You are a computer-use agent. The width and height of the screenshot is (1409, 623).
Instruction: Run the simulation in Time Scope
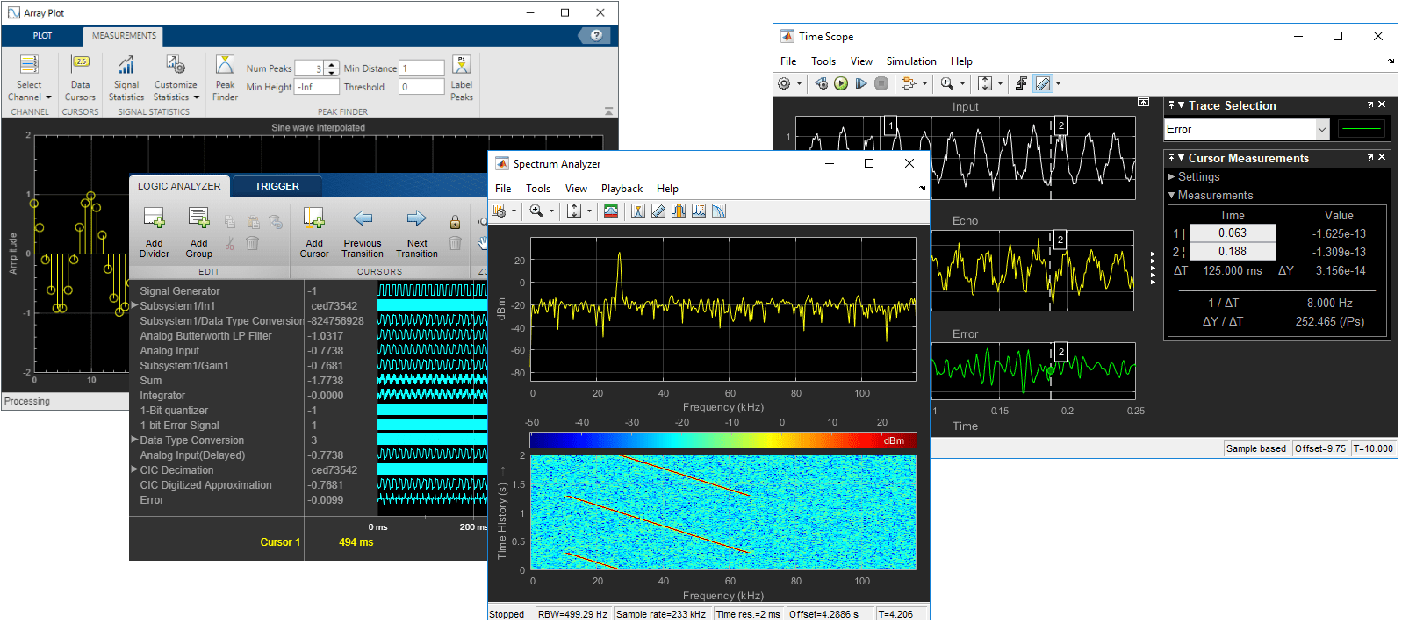click(x=841, y=83)
